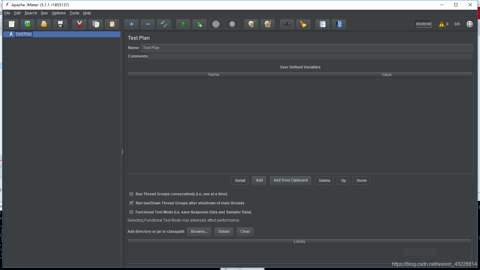This screenshot has height=270, width=480.
Task: Click the Value column header
Action: [387, 75]
